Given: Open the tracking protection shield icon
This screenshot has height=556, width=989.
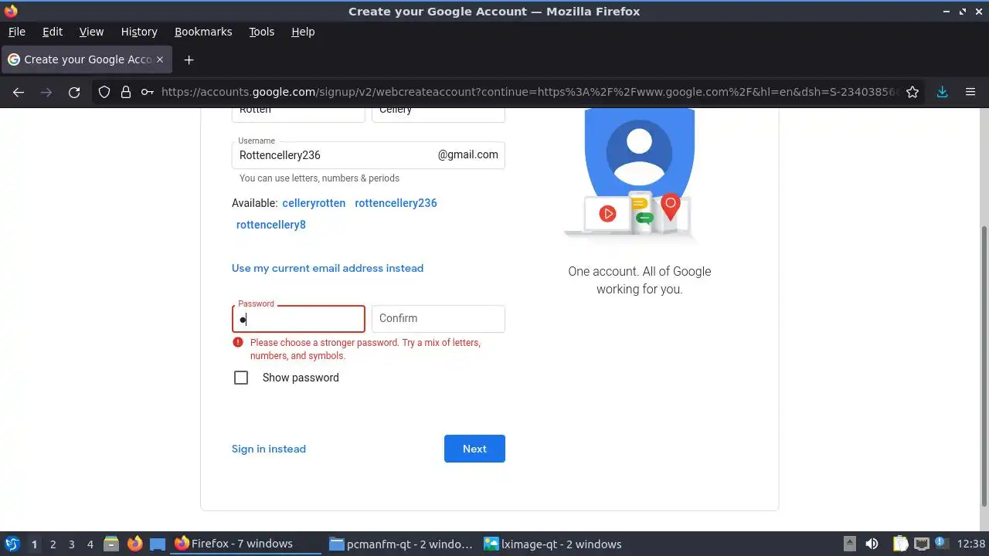Looking at the screenshot, I should tap(104, 92).
